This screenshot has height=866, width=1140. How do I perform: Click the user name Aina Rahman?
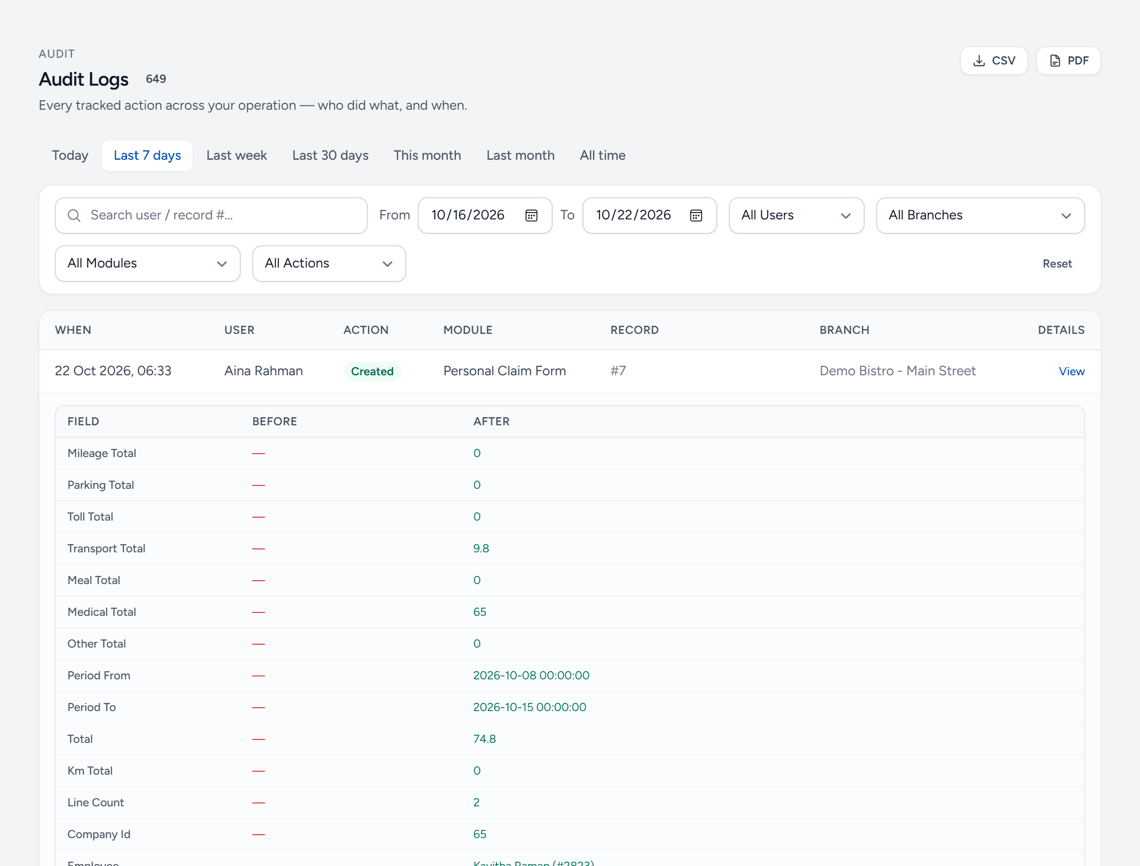[x=263, y=371]
